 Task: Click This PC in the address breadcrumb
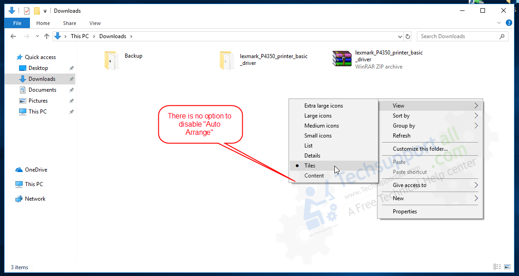pyautogui.click(x=81, y=36)
